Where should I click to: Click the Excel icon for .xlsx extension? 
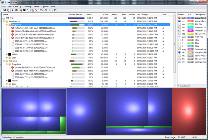pos(179,28)
